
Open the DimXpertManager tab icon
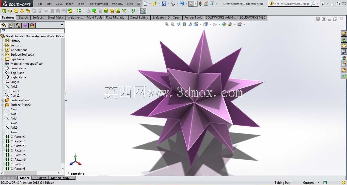pyautogui.click(x=25, y=25)
